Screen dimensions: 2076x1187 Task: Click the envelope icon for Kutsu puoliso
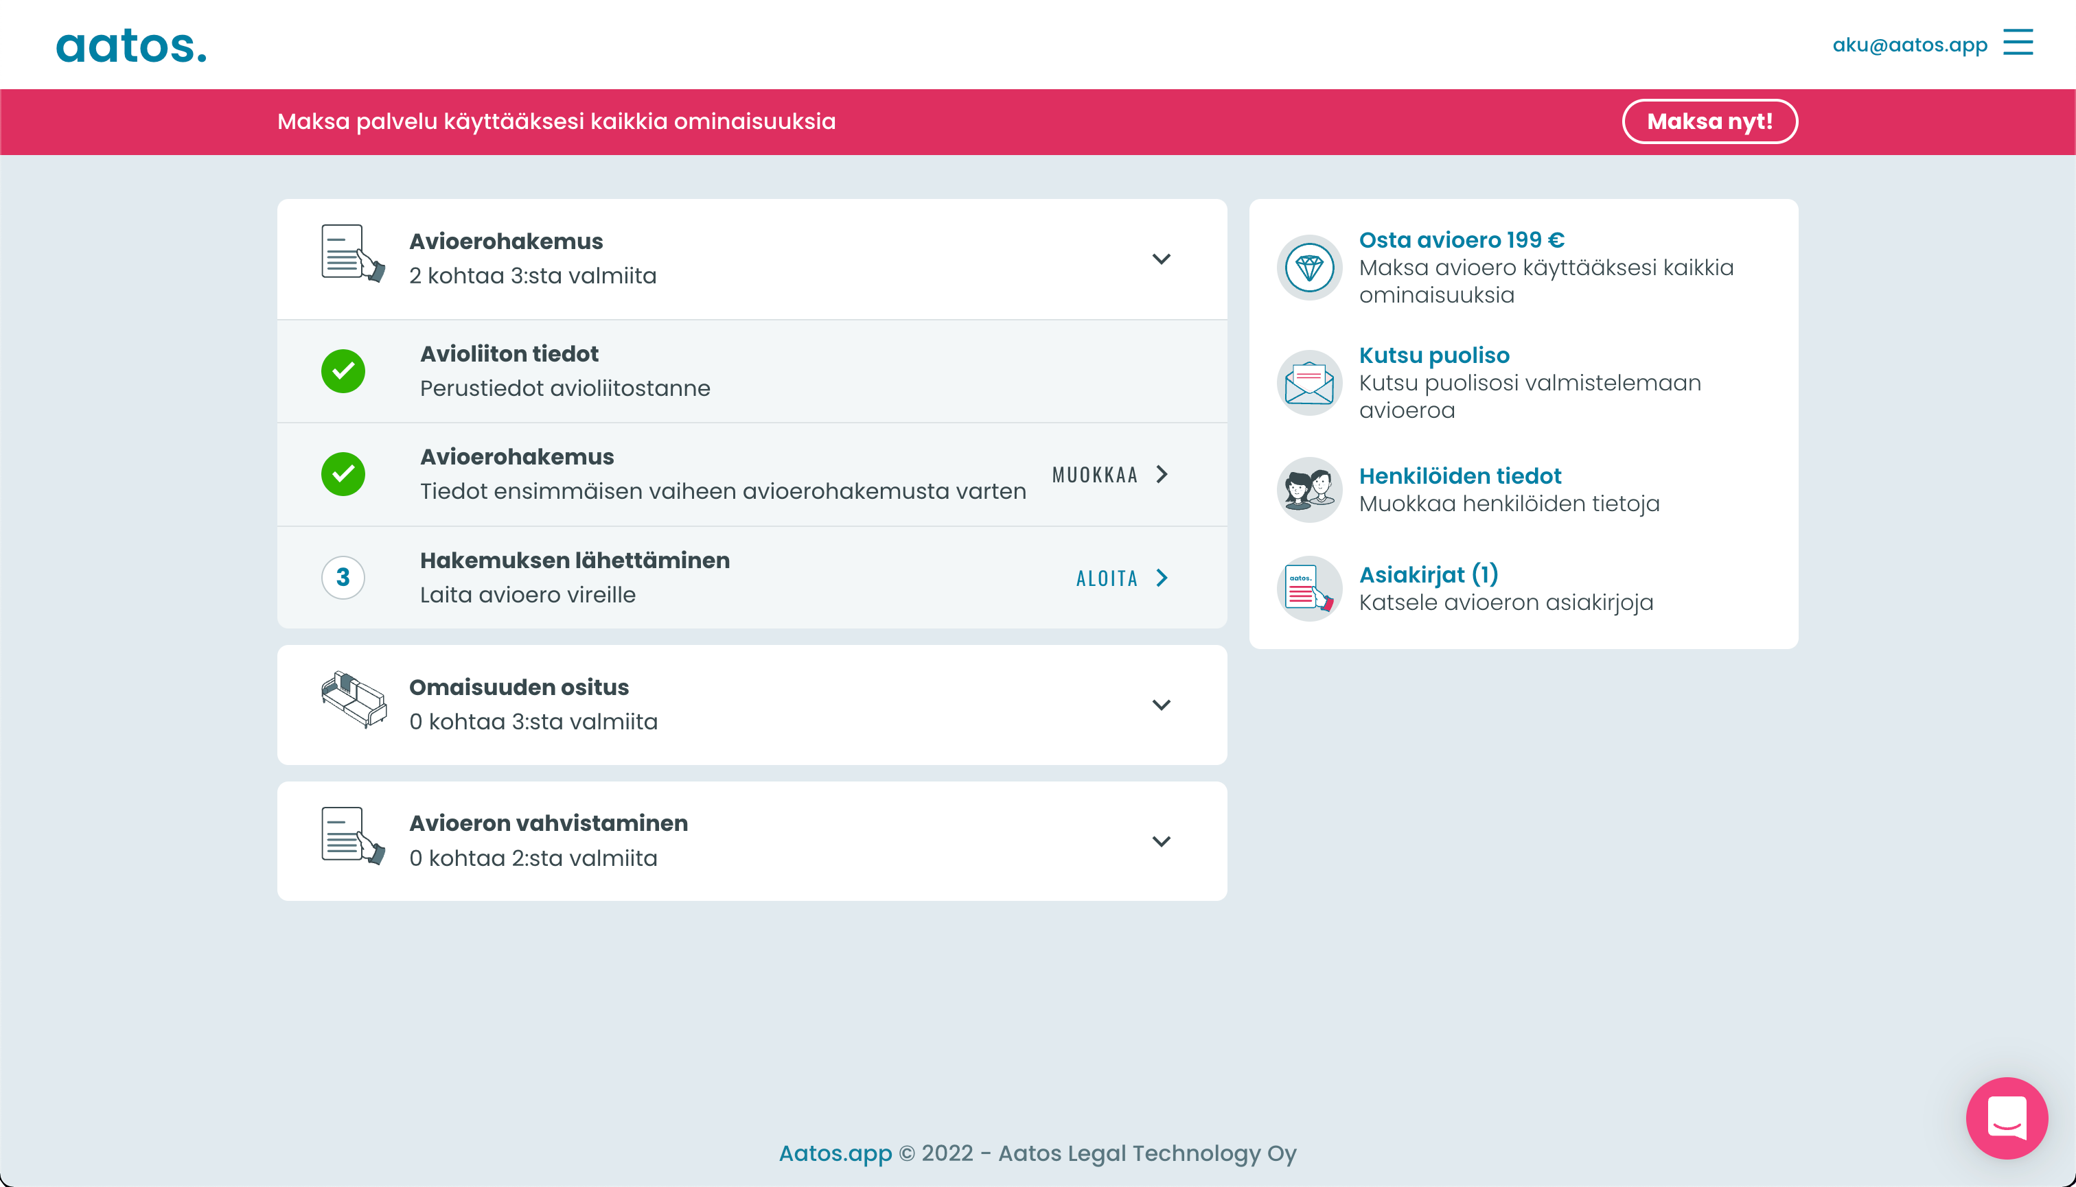click(1309, 382)
